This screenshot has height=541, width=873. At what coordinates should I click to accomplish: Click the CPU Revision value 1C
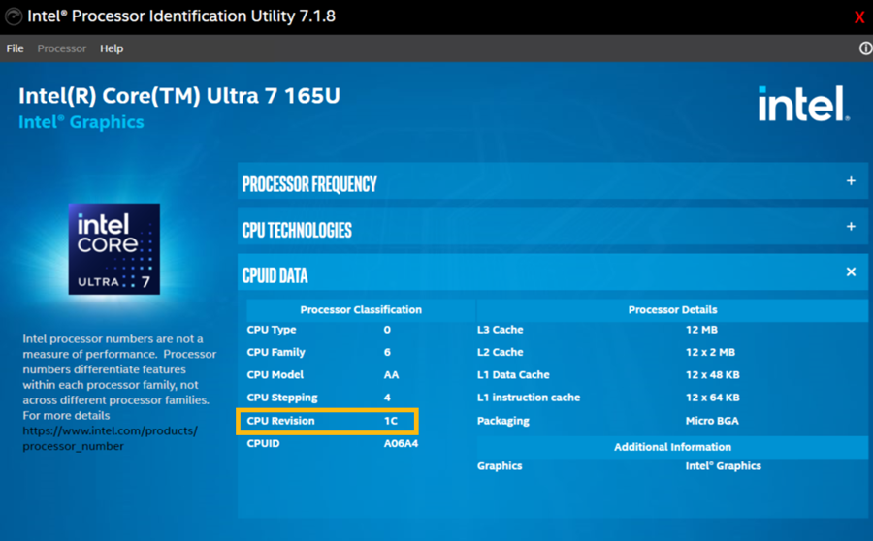click(x=391, y=421)
